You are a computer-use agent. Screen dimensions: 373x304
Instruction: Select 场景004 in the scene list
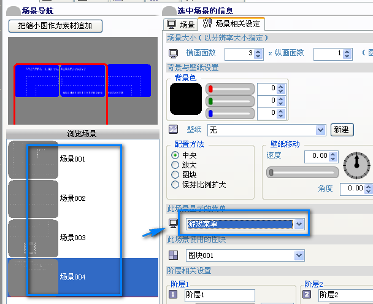click(x=83, y=277)
